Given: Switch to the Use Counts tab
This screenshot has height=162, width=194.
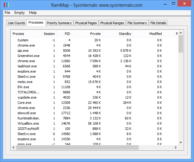Looking at the screenshot, I should pos(16,23).
